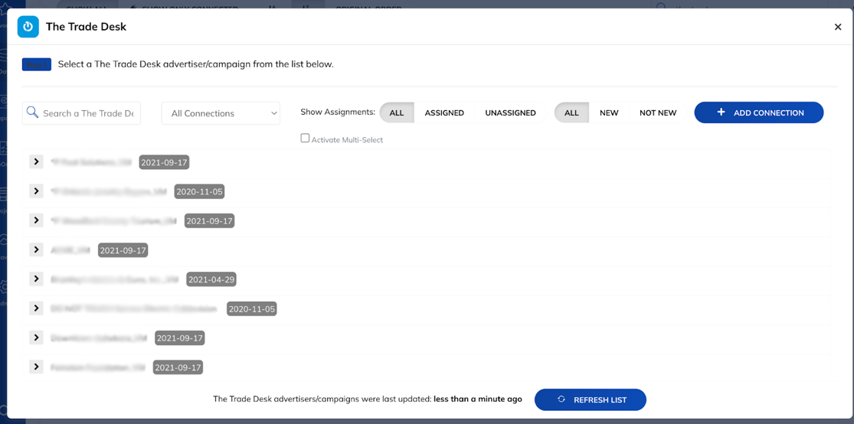Filter by UNASSIGNED connections

tap(510, 113)
